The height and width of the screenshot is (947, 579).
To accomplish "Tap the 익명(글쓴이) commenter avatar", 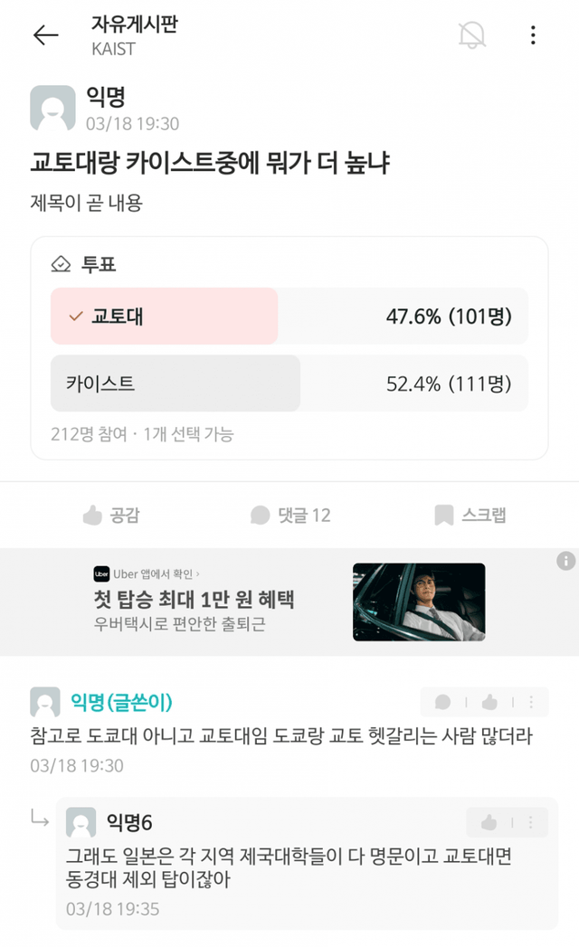I will pos(45,702).
